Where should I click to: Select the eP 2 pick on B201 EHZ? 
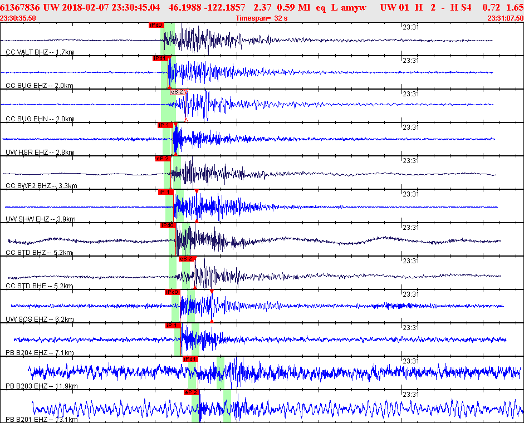[x=191, y=392]
